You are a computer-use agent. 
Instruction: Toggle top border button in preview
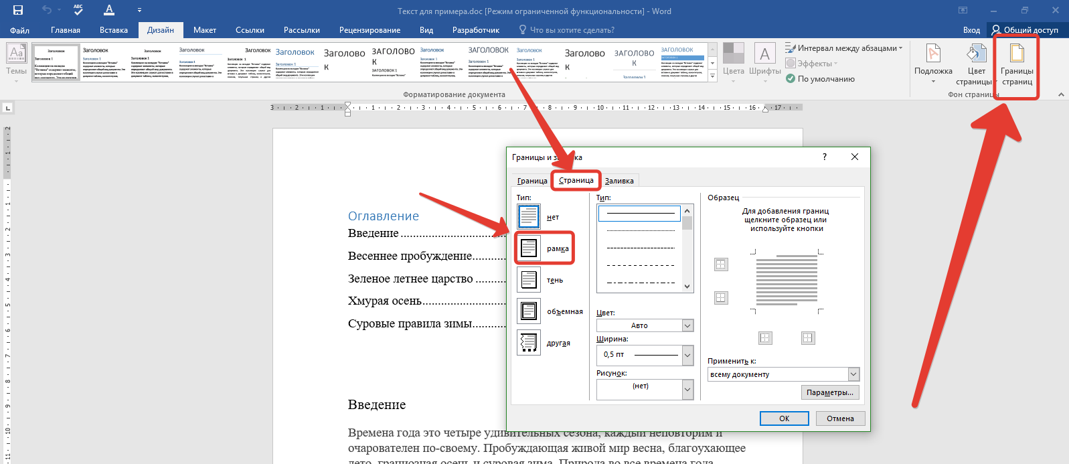pos(721,264)
